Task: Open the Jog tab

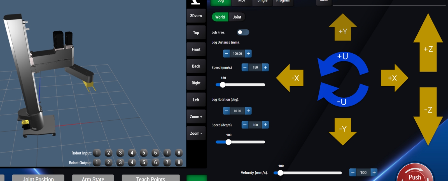Action: 221,2
